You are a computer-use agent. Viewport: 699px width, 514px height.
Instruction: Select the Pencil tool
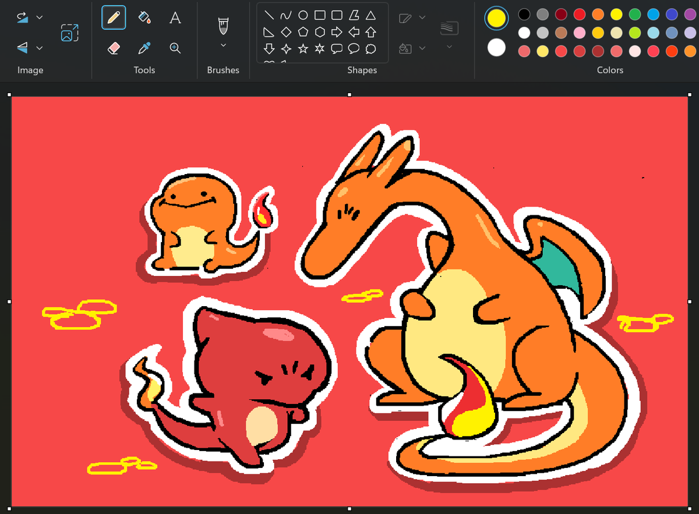point(114,17)
